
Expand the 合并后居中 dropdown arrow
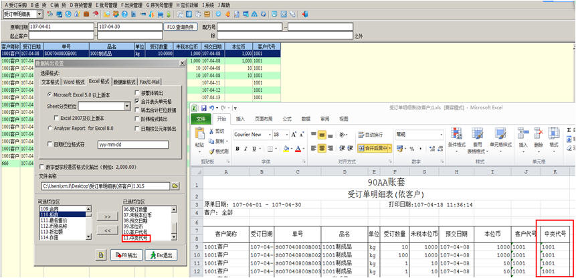click(x=389, y=148)
